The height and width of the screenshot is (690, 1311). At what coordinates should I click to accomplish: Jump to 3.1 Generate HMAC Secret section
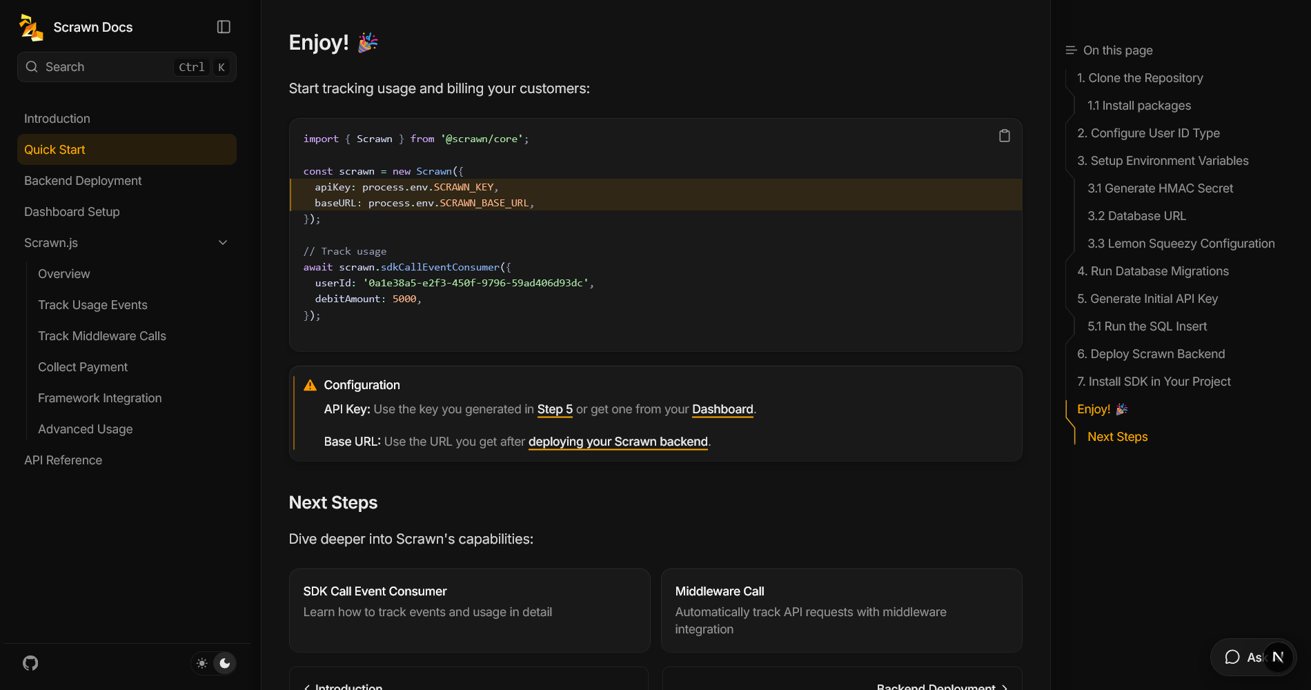[x=1160, y=188]
